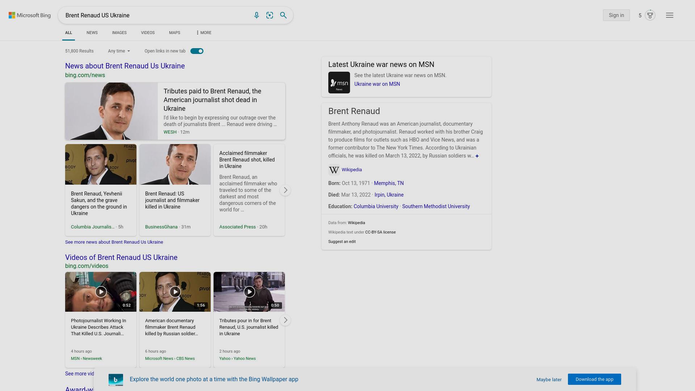The height and width of the screenshot is (391, 695).
Task: Click the Microsoft Bing logo
Action: click(30, 15)
